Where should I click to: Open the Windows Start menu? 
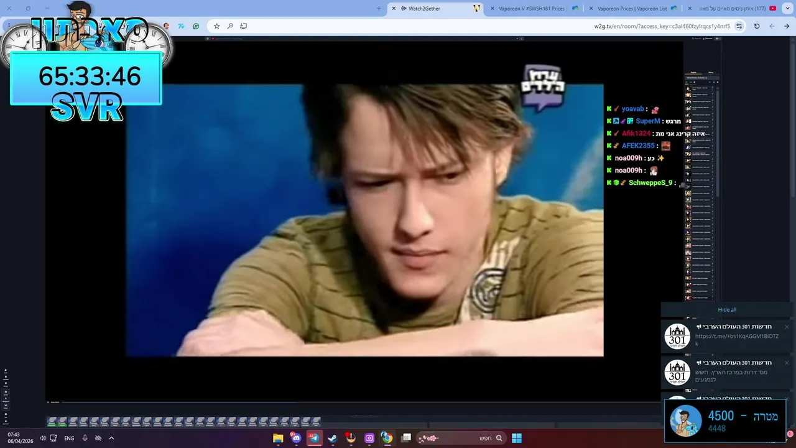click(517, 438)
